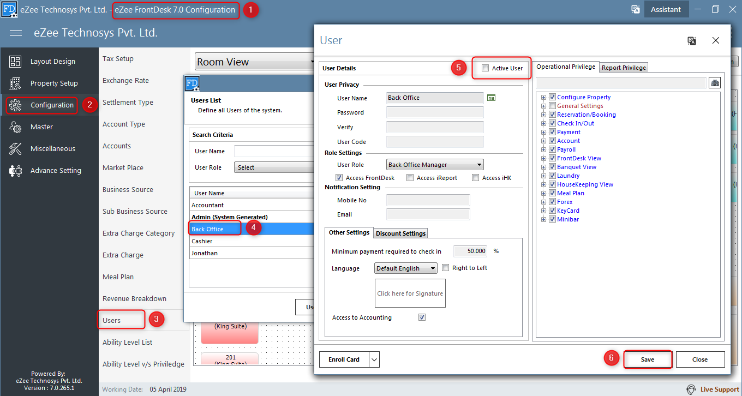Click the Enroll Card button
Viewport: 742px width, 396px height.
344,359
